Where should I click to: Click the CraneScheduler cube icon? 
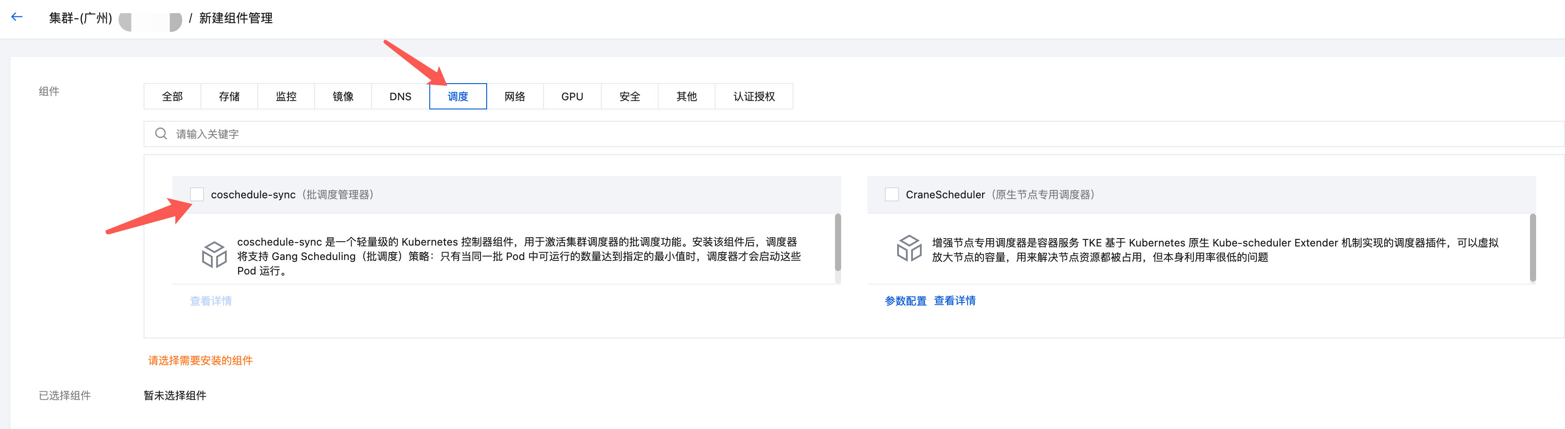(x=909, y=249)
